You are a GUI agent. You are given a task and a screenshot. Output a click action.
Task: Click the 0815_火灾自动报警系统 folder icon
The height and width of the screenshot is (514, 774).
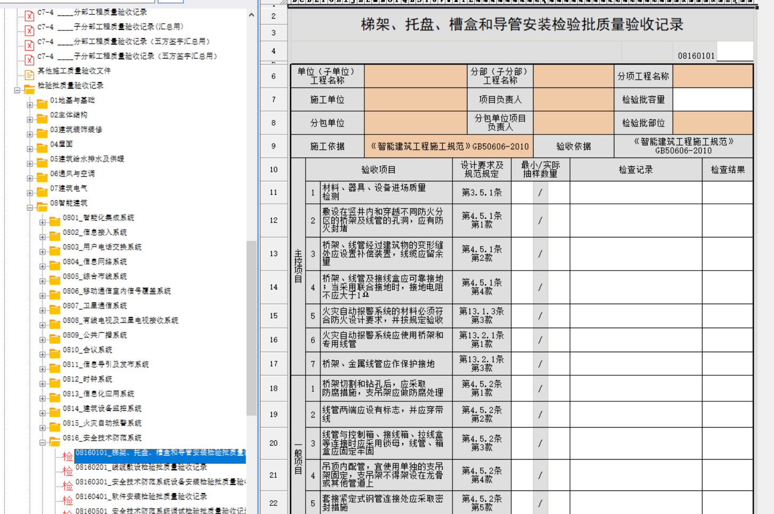coord(55,427)
